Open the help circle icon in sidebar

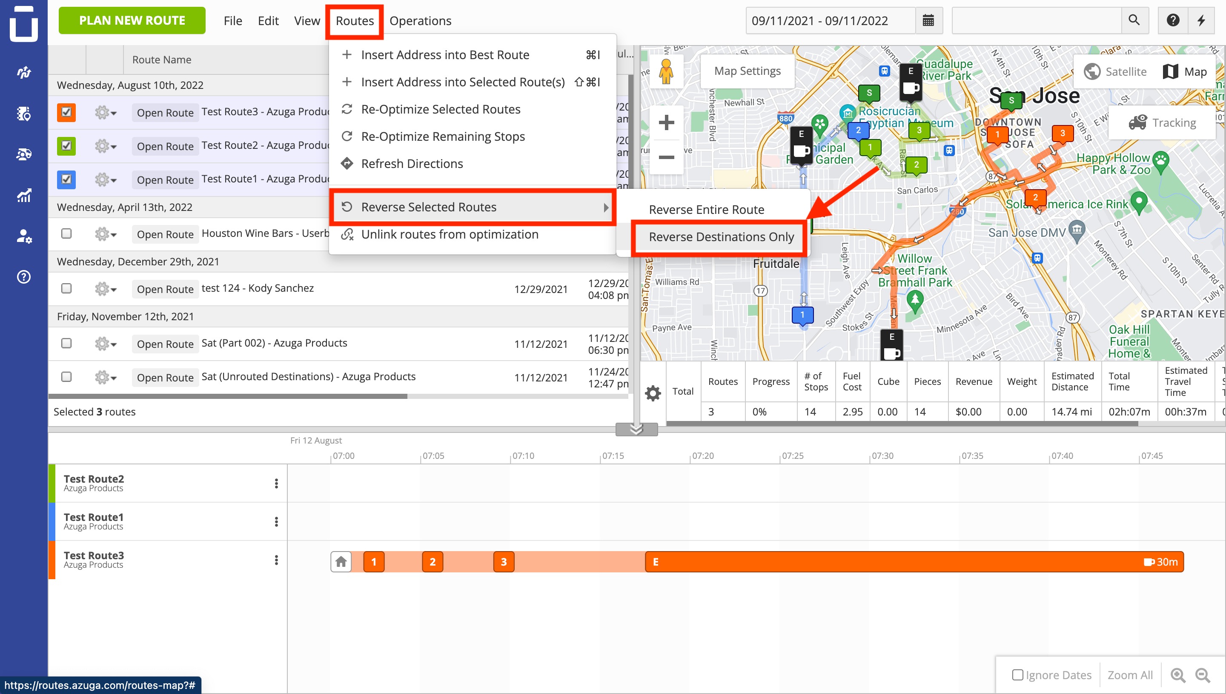tap(24, 277)
